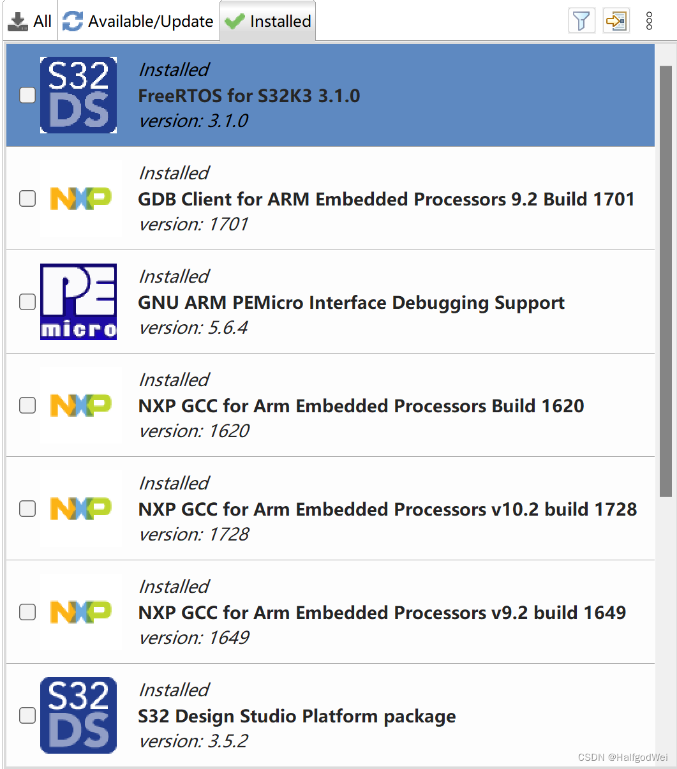Check the GDB Client package checkbox
Viewport: 677px width, 769px height.
(x=27, y=198)
